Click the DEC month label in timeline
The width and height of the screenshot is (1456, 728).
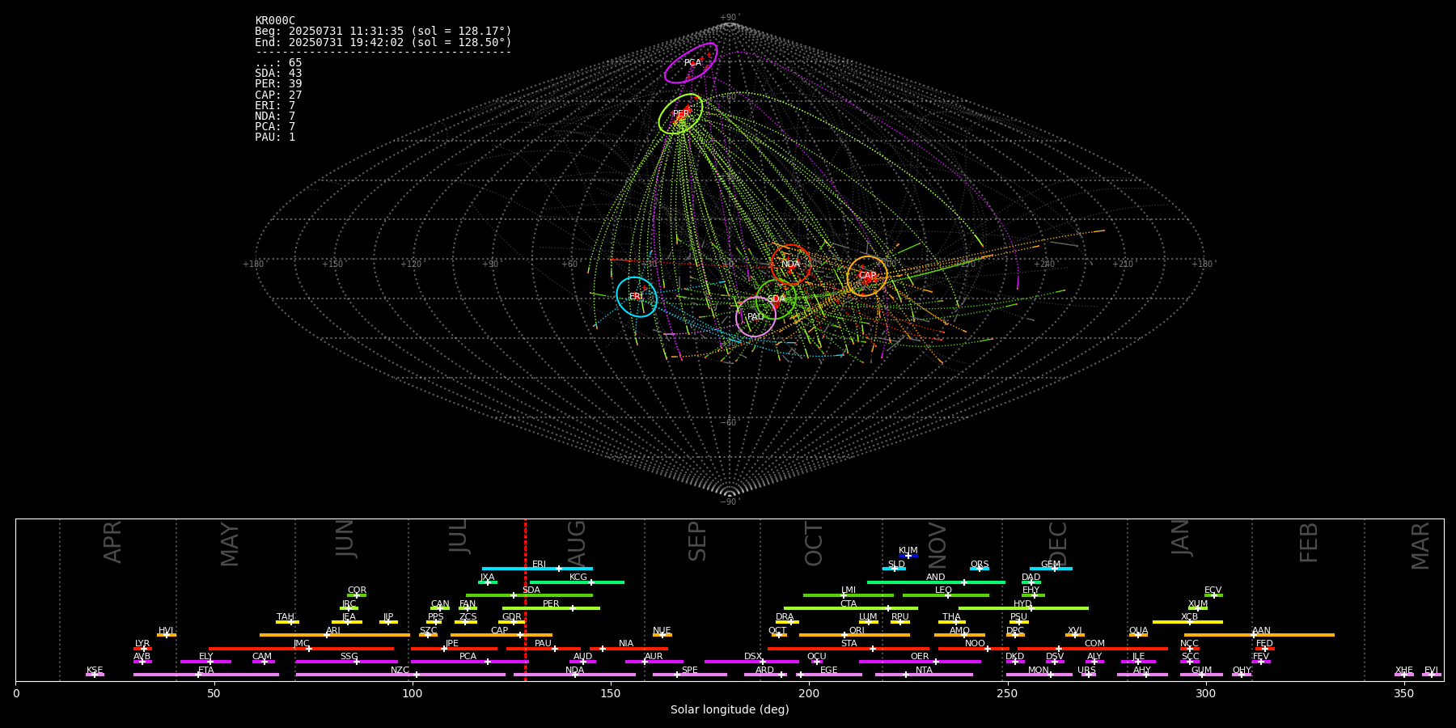[x=1057, y=544]
